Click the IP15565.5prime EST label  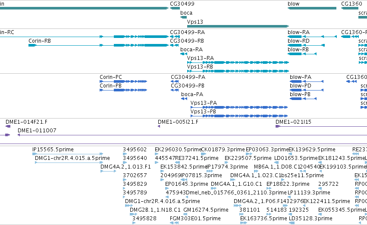(53, 150)
